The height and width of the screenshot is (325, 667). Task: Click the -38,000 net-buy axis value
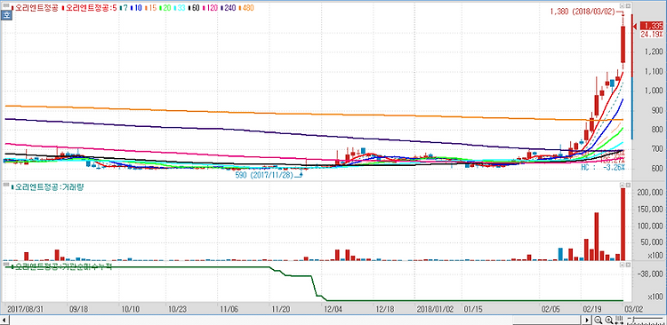point(650,274)
